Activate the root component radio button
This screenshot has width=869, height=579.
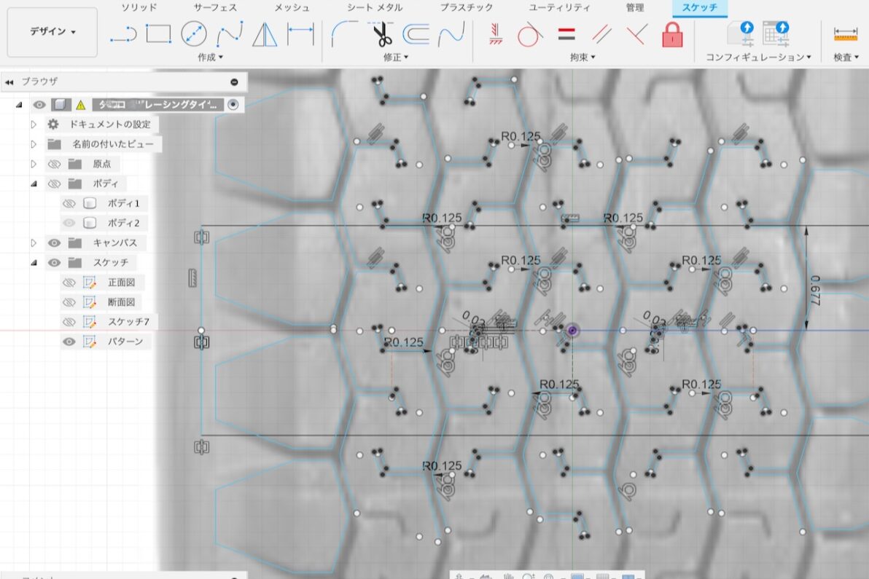point(233,104)
